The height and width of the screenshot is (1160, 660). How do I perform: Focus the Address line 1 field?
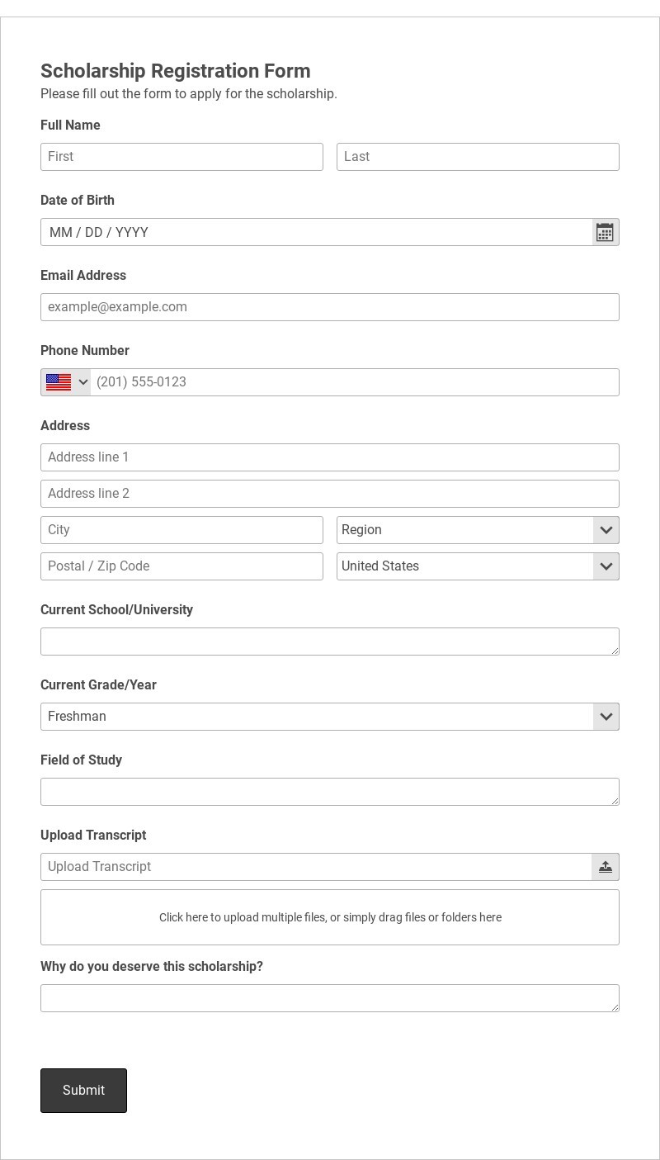(x=330, y=457)
